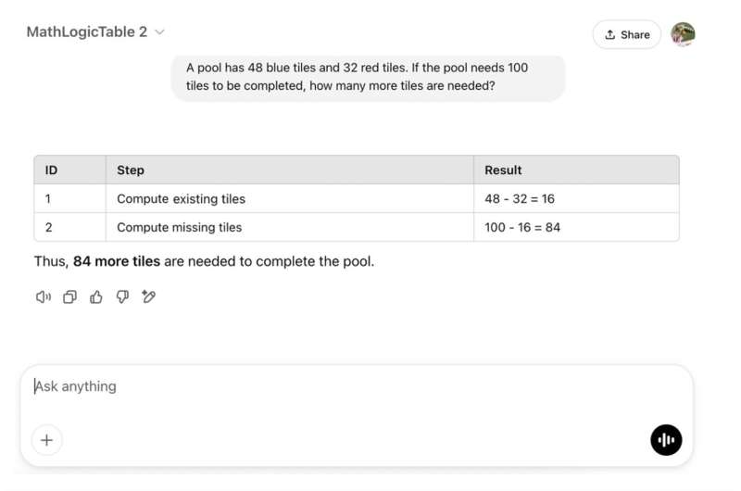The height and width of the screenshot is (491, 741).
Task: Start voice mode with the waveform button
Action: 666,440
